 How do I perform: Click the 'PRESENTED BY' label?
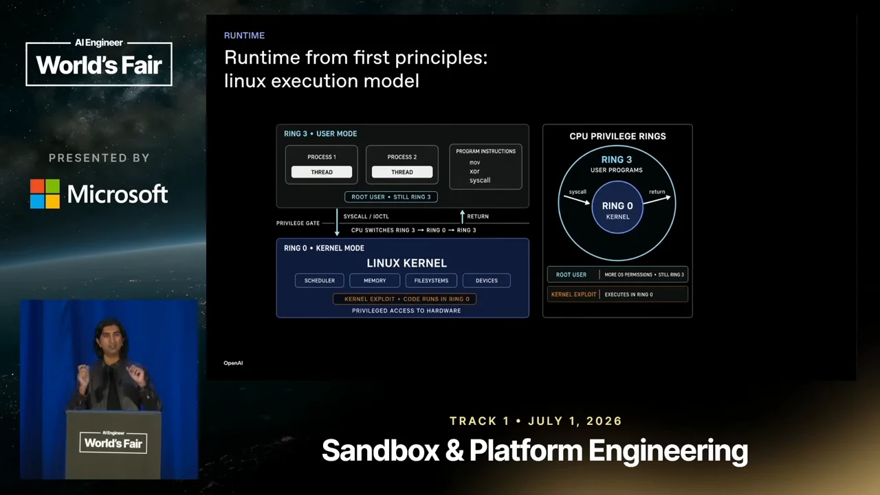(99, 158)
